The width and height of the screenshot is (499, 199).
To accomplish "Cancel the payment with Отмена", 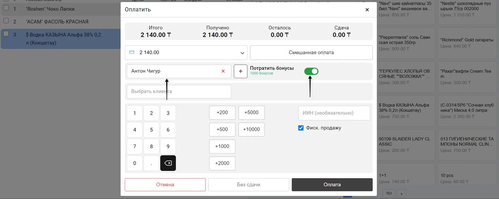I will click(165, 185).
